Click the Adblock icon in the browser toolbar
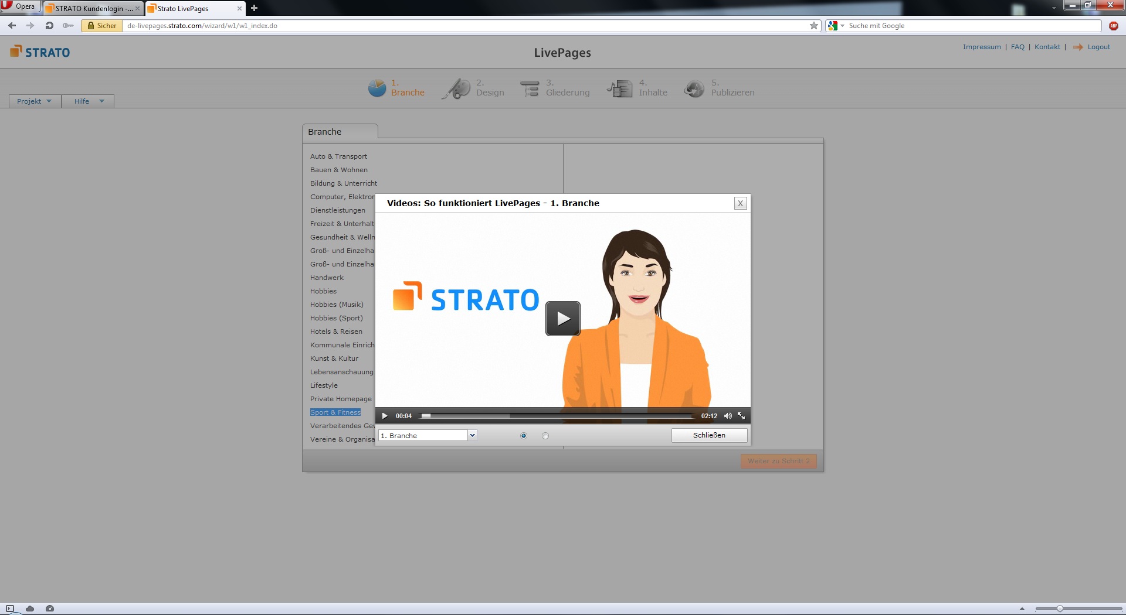 [x=1113, y=26]
